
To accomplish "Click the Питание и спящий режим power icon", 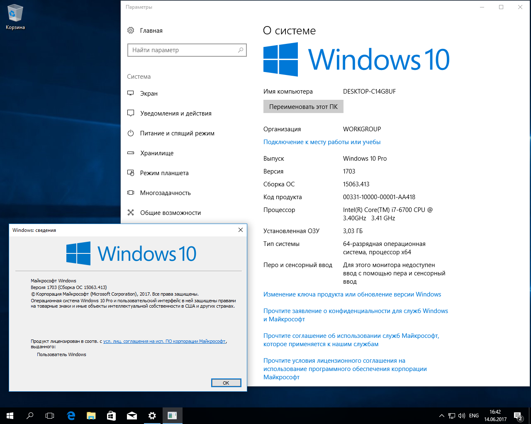I will [x=131, y=133].
